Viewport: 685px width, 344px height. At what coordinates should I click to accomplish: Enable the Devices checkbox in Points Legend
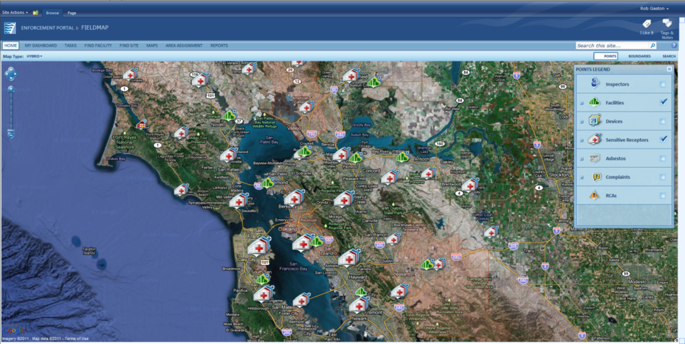(663, 121)
